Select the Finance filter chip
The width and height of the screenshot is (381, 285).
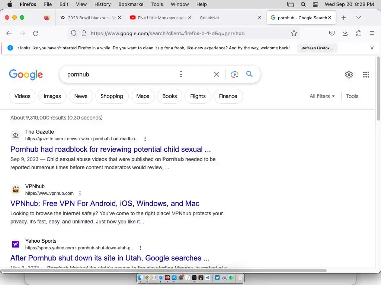click(x=228, y=96)
